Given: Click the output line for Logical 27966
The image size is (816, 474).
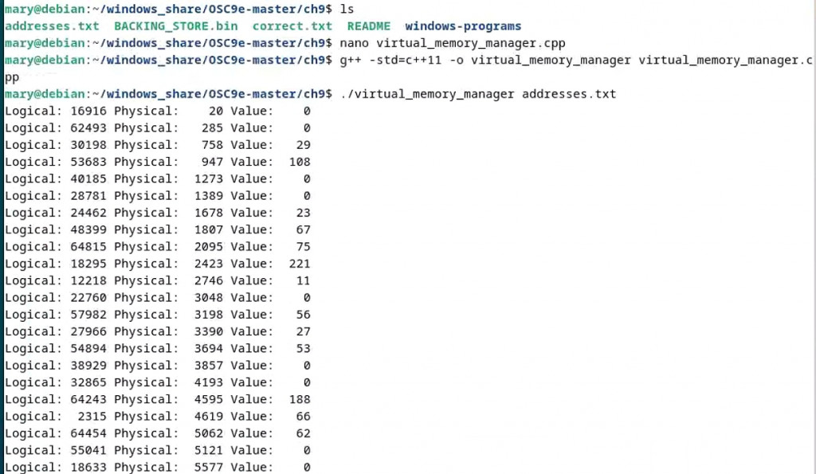Looking at the screenshot, I should point(158,331).
